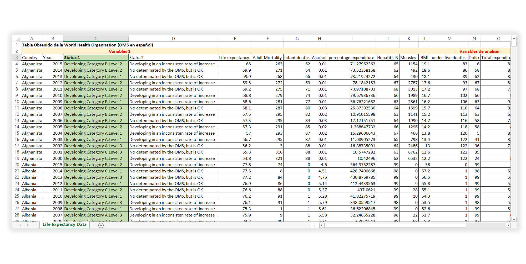This screenshot has width=526, height=264.
Task: Select the 'Year' header cell
Action: (53, 57)
